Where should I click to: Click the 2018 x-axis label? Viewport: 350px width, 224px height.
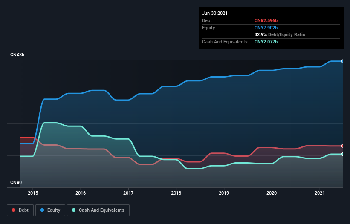[176, 193]
